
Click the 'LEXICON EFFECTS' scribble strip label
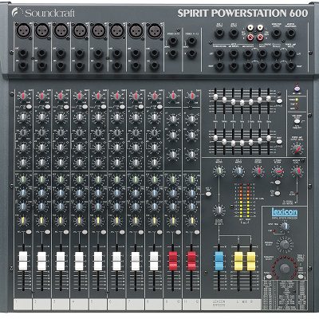(219, 304)
